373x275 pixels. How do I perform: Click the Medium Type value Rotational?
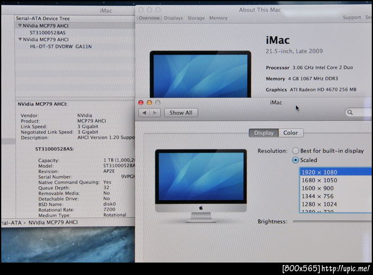pyautogui.click(x=114, y=215)
